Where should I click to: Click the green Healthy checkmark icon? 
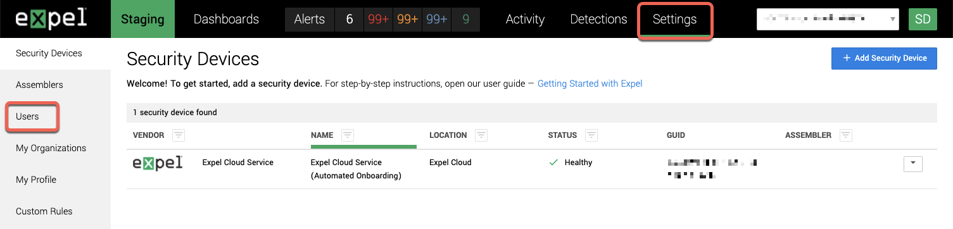pos(553,163)
